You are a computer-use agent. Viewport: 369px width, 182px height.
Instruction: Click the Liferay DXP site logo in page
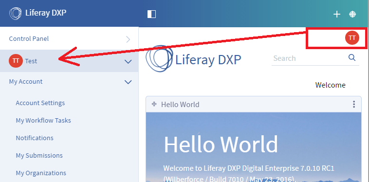(x=193, y=59)
